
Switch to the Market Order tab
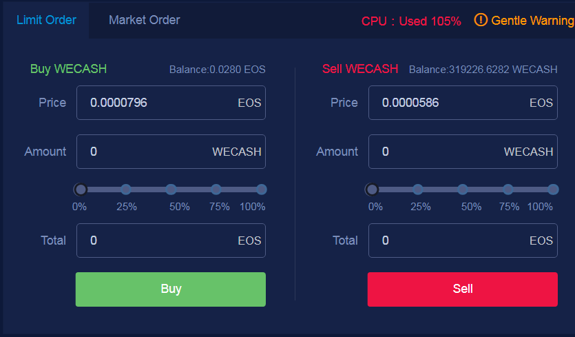point(144,20)
